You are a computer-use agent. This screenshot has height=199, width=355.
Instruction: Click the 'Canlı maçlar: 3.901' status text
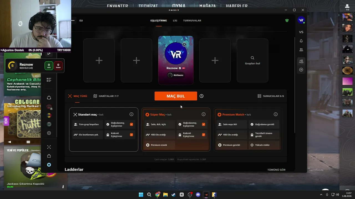164,159
